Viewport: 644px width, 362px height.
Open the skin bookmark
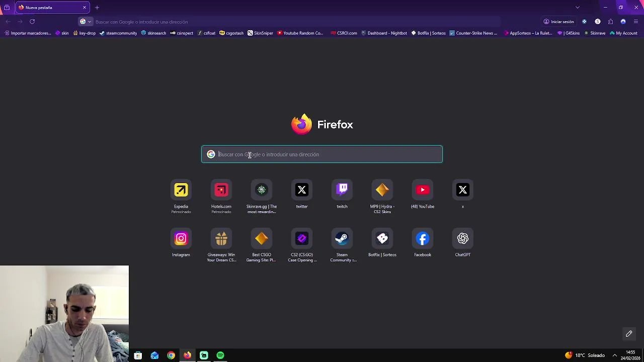pyautogui.click(x=62, y=33)
